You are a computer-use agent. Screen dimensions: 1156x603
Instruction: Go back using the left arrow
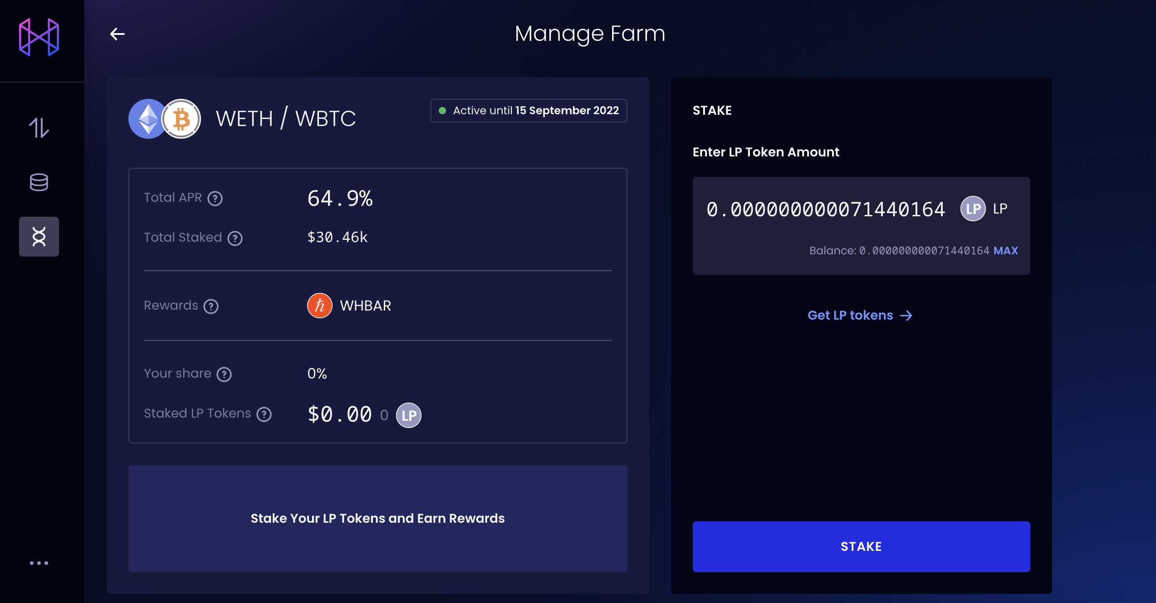pos(118,34)
